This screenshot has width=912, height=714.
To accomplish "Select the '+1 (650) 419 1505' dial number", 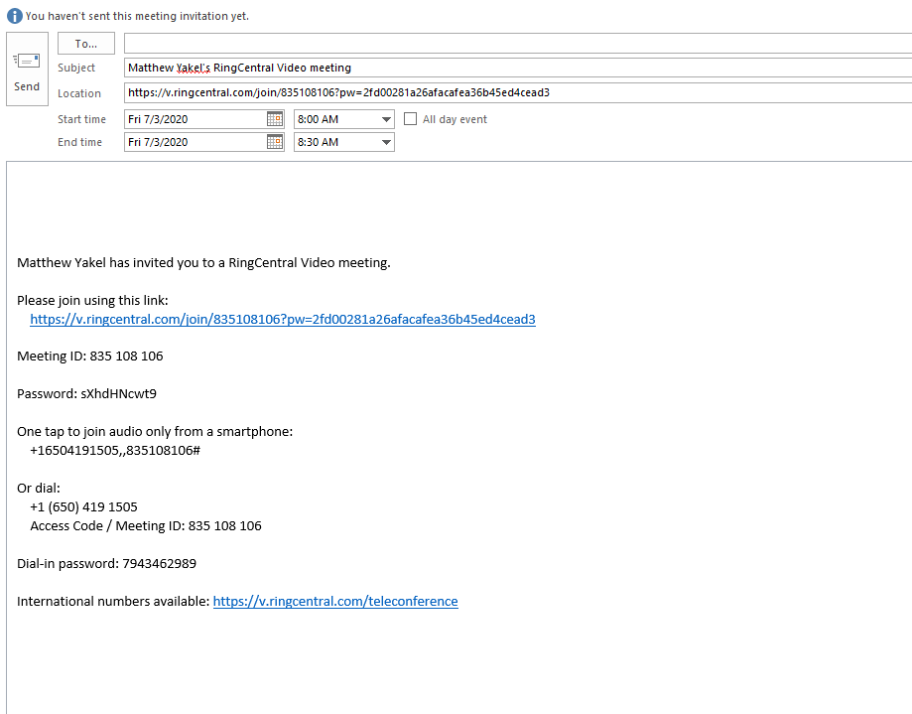I will pos(83,506).
